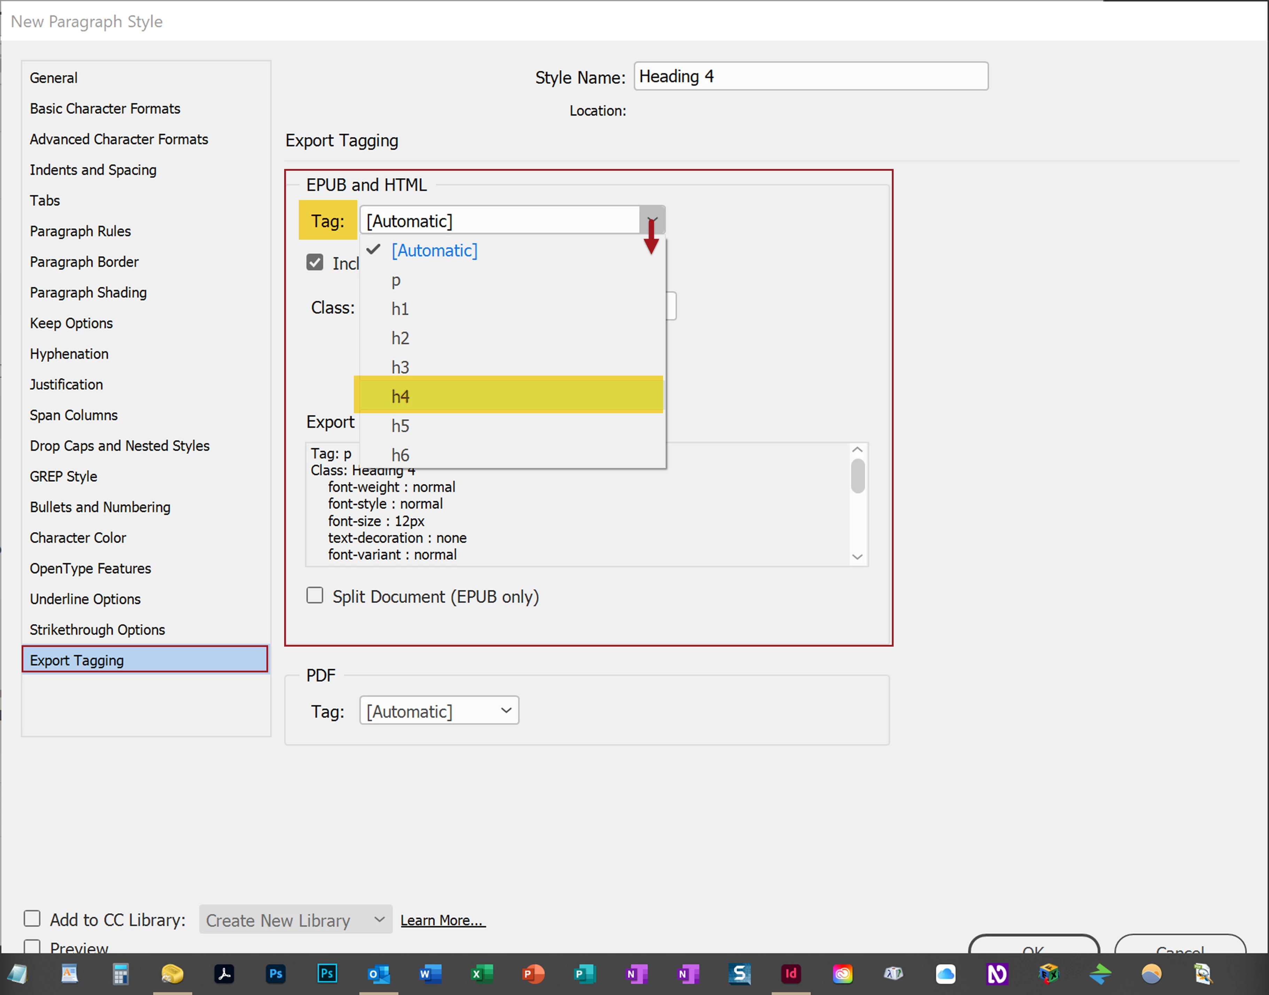Launch Word from the taskbar
The height and width of the screenshot is (995, 1269).
pyautogui.click(x=430, y=973)
